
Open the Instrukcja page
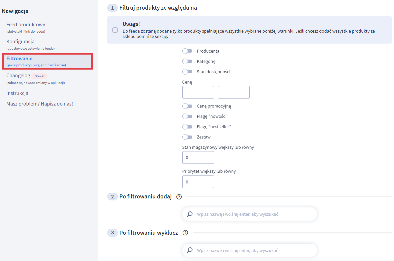(17, 93)
